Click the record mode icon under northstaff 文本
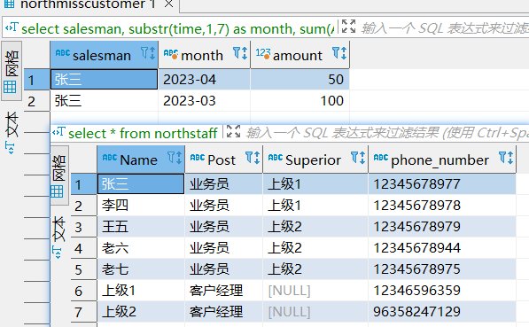The width and height of the screenshot is (529, 327). (x=58, y=252)
